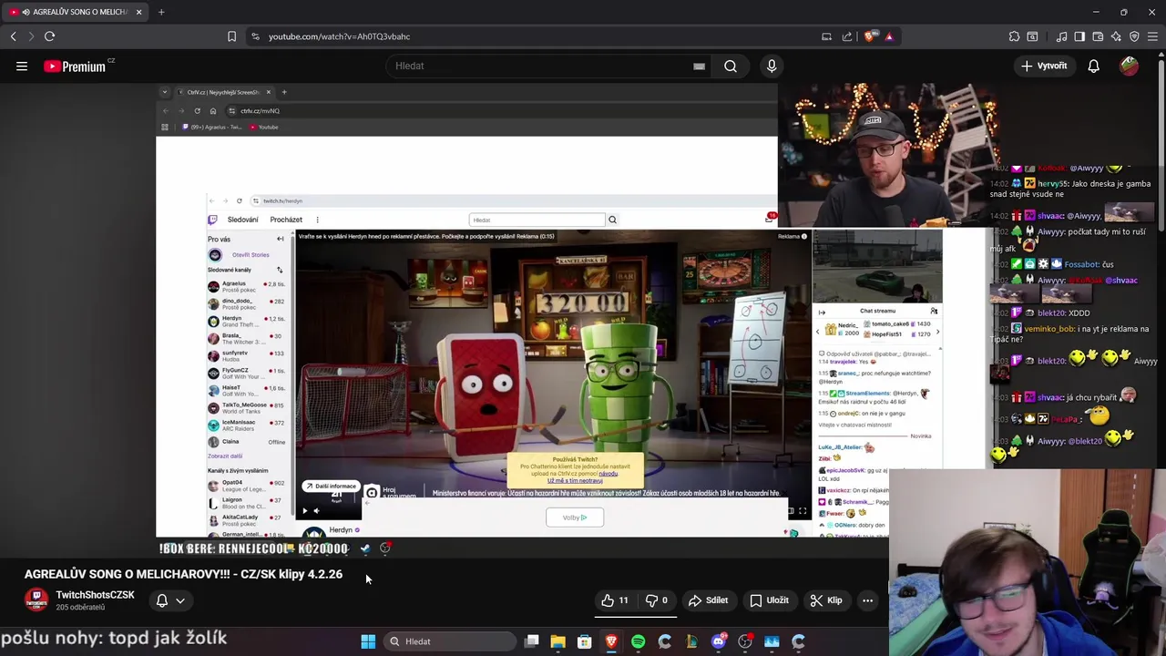Open a new browser tab with plus
This screenshot has height=656, width=1166.
[x=161, y=12]
